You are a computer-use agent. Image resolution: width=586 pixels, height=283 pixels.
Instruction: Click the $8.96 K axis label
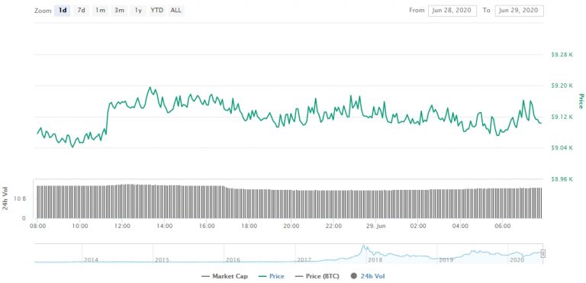562,179
